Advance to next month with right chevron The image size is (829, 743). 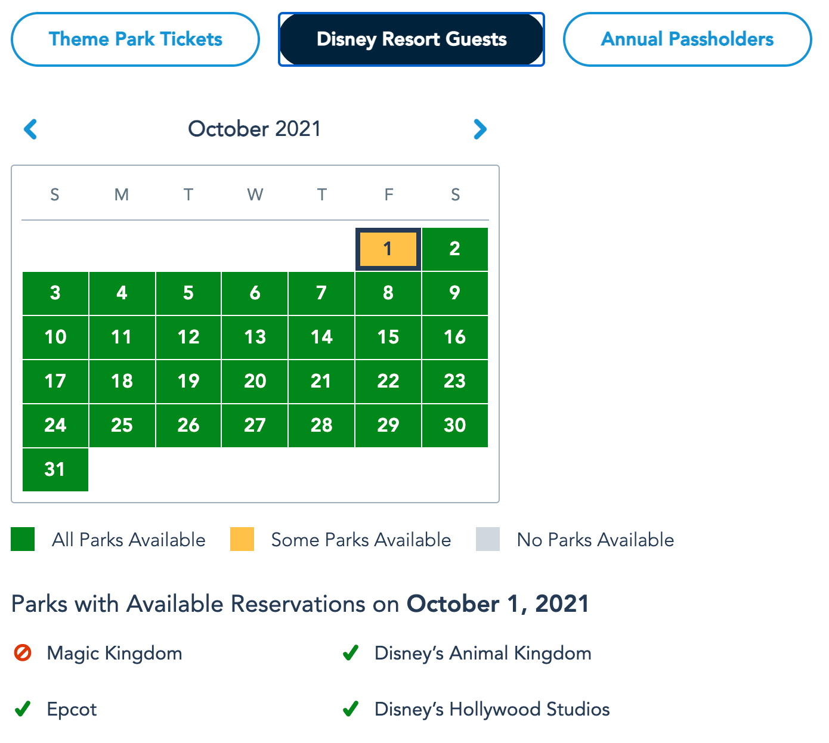pyautogui.click(x=480, y=129)
